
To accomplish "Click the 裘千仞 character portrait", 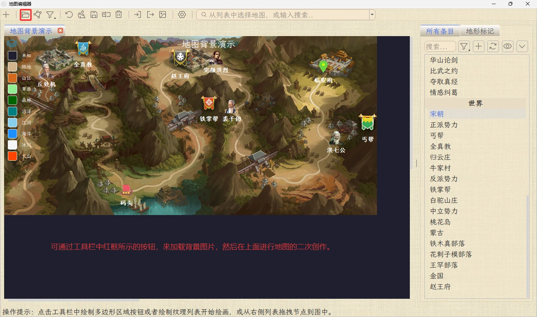I will click(231, 107).
